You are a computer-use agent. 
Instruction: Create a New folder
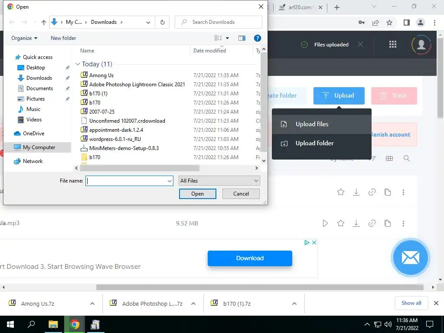[63, 38]
